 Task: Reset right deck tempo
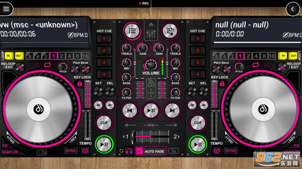[x=217, y=151]
